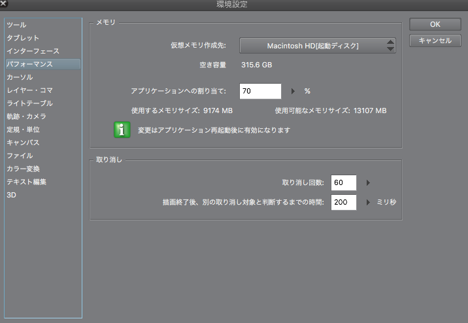Screen dimensions: 468x323
Task: Go to the カラー変換 settings
Action: click(23, 169)
